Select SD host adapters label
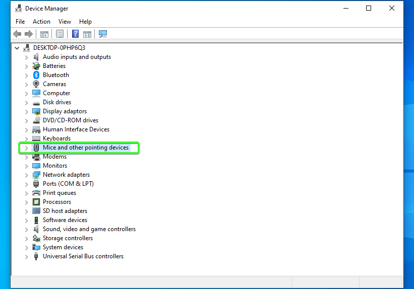Viewport: 414px width, 289px height. 65,210
